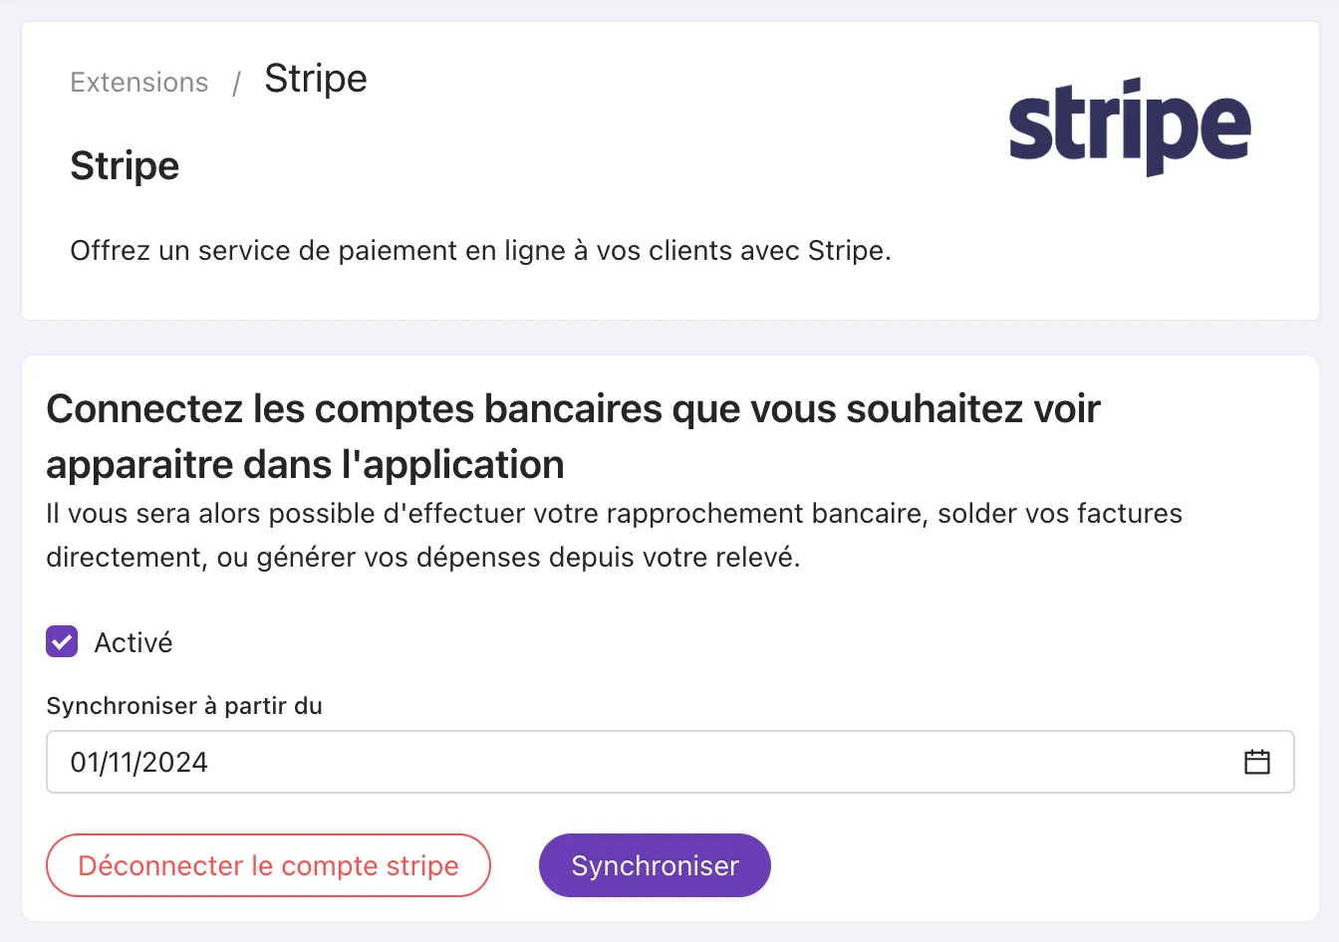Screen dimensions: 1339x942
Task: Go back to Extensions breadcrumb
Action: point(139,82)
